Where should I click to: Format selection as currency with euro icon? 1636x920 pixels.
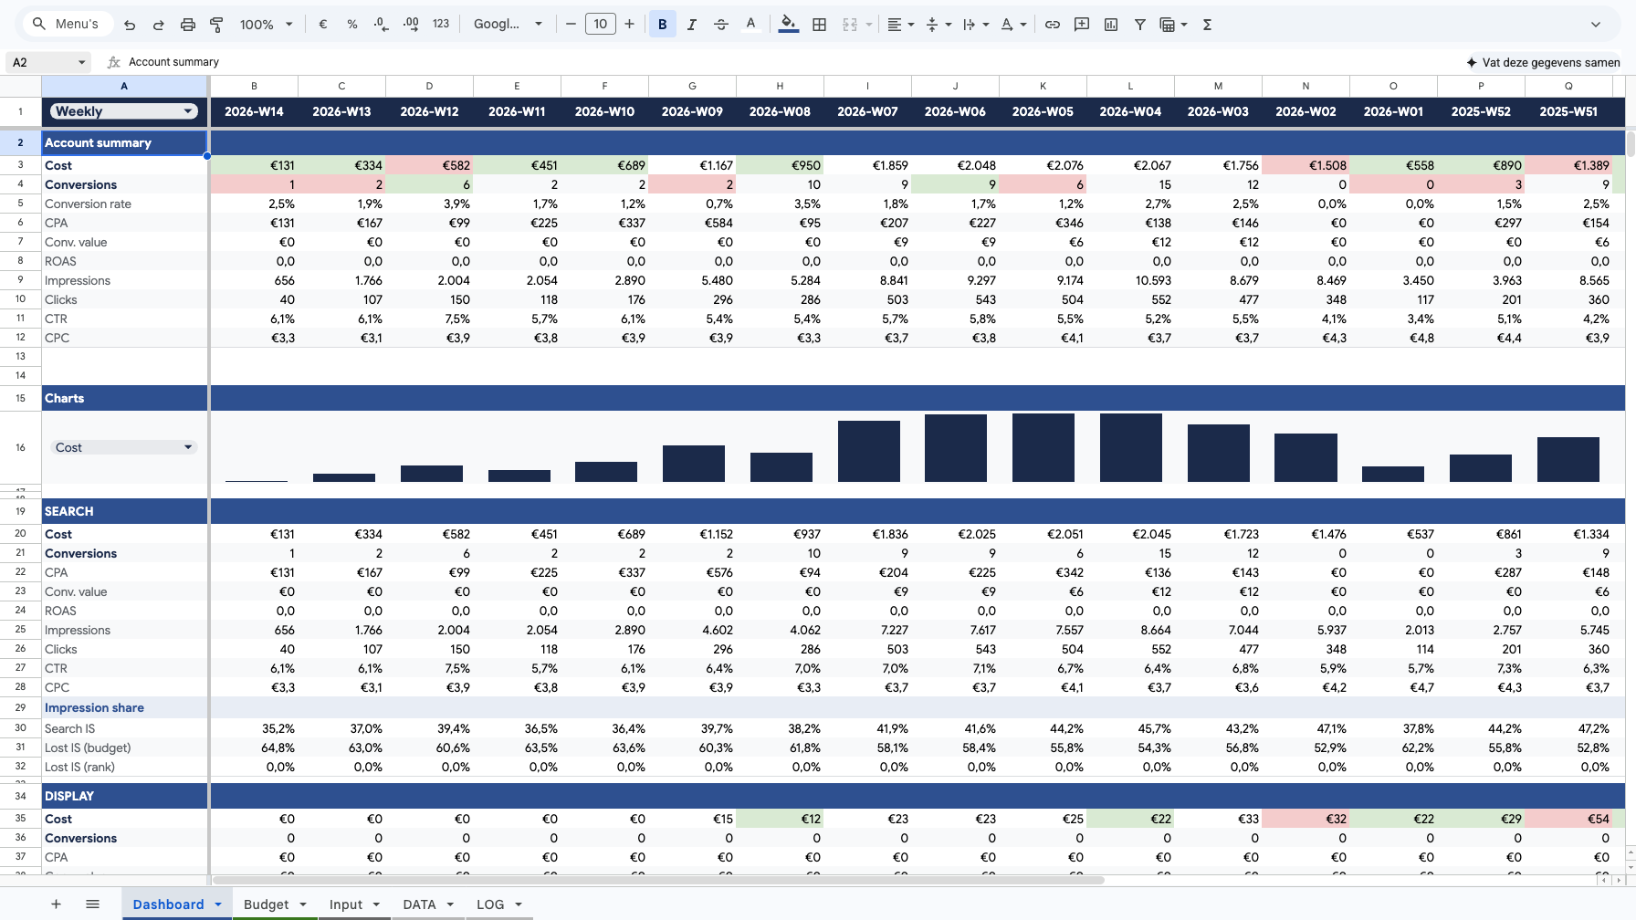click(x=322, y=25)
